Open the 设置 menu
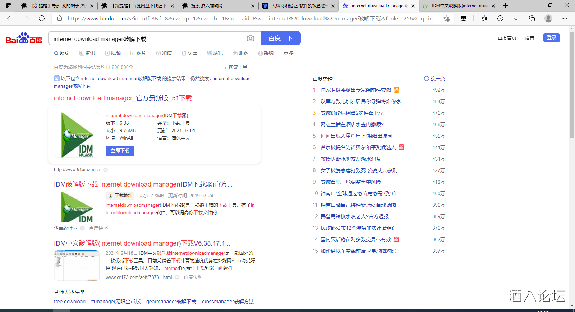The image size is (575, 312). pos(530,38)
